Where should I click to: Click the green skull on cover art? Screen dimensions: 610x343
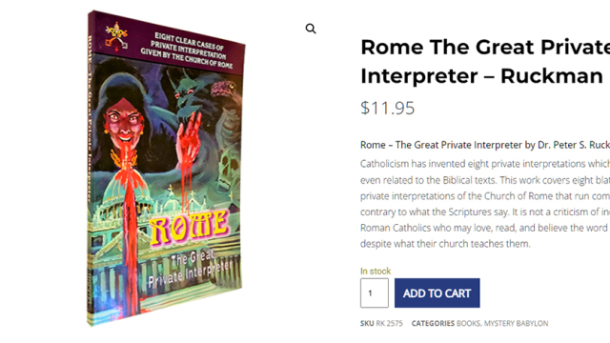[x=229, y=170]
